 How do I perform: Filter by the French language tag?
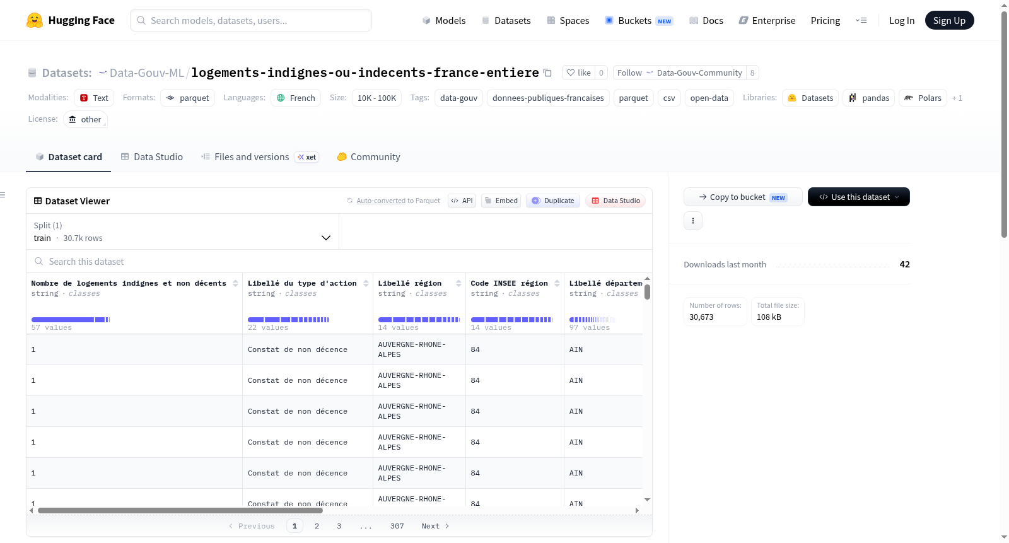click(x=296, y=98)
